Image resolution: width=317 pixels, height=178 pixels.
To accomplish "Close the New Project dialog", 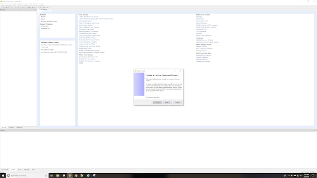I will [180, 71].
